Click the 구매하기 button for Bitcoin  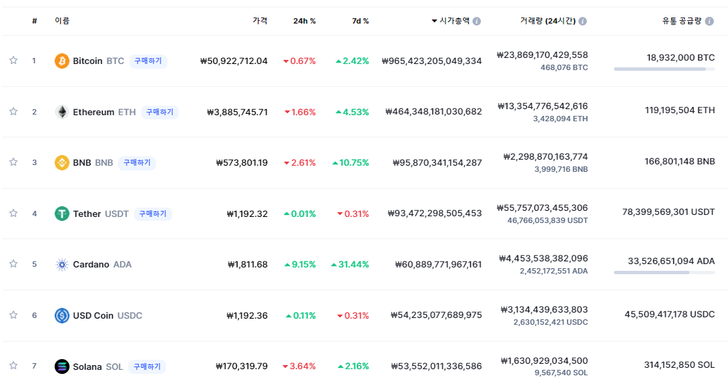148,61
